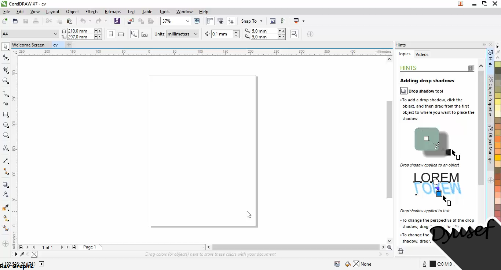Image resolution: width=501 pixels, height=270 pixels.
Task: Select the Drop Shadow tool in toolbox
Action: (x=6, y=184)
